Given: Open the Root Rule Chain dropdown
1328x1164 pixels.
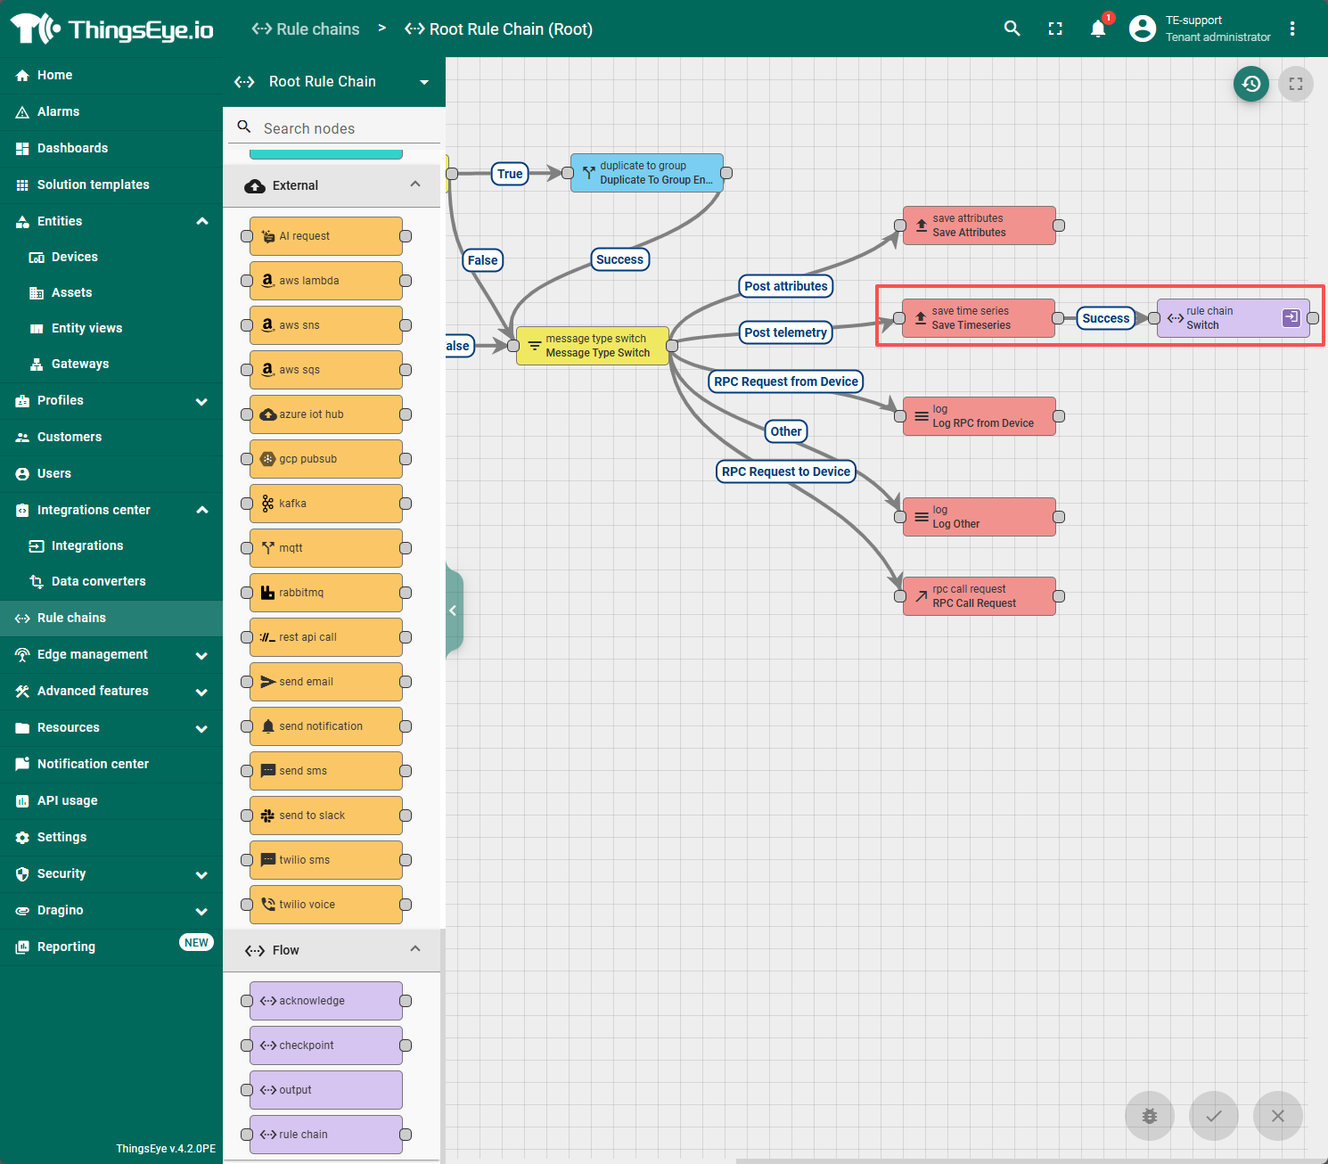Looking at the screenshot, I should [424, 82].
